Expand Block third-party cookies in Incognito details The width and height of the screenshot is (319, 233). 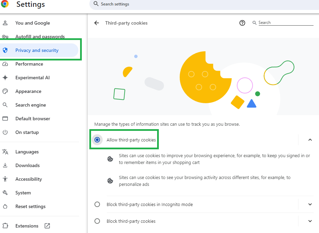tap(310, 204)
